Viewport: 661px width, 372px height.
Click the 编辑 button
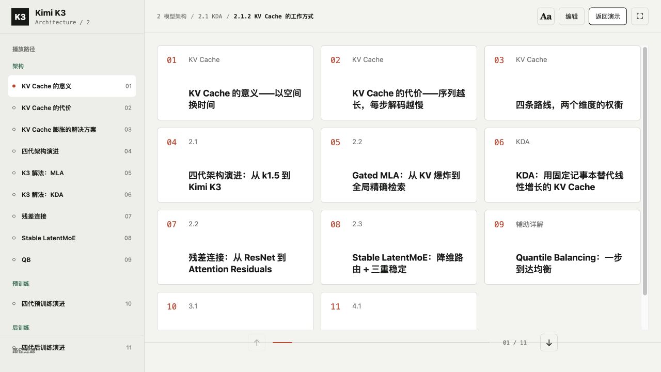pos(572,17)
